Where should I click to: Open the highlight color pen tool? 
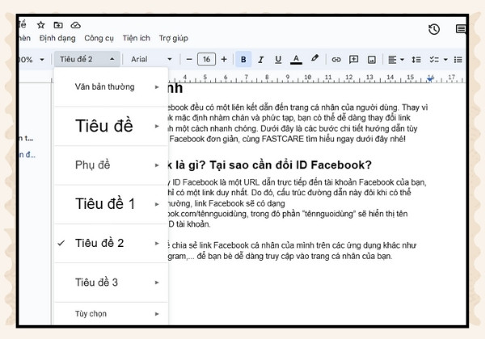[x=314, y=59]
